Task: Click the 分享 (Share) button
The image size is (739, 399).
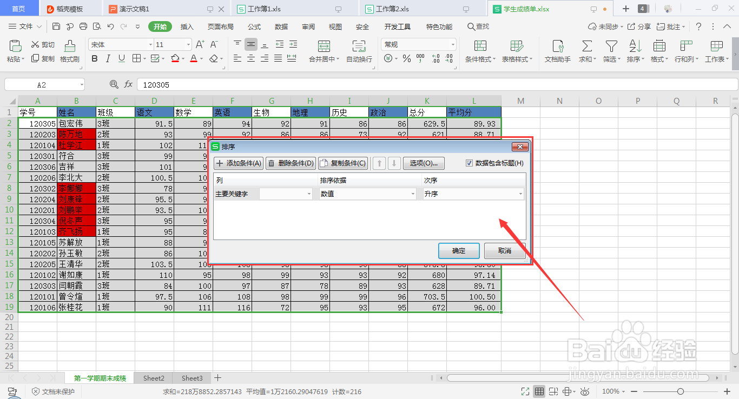Action: [639, 26]
